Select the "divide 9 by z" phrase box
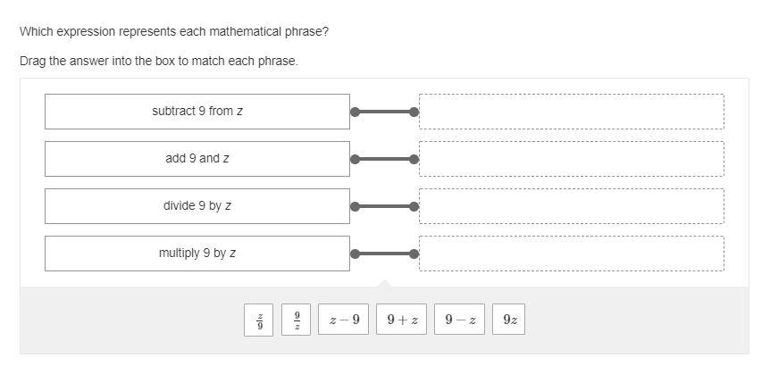770x366 pixels. point(197,206)
